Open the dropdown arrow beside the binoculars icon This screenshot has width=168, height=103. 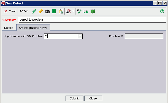pos(73,11)
